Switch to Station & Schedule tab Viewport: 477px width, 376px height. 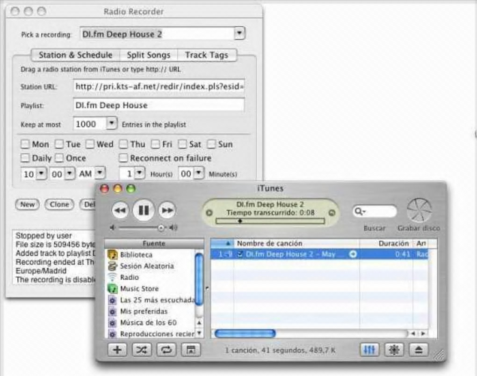click(75, 55)
